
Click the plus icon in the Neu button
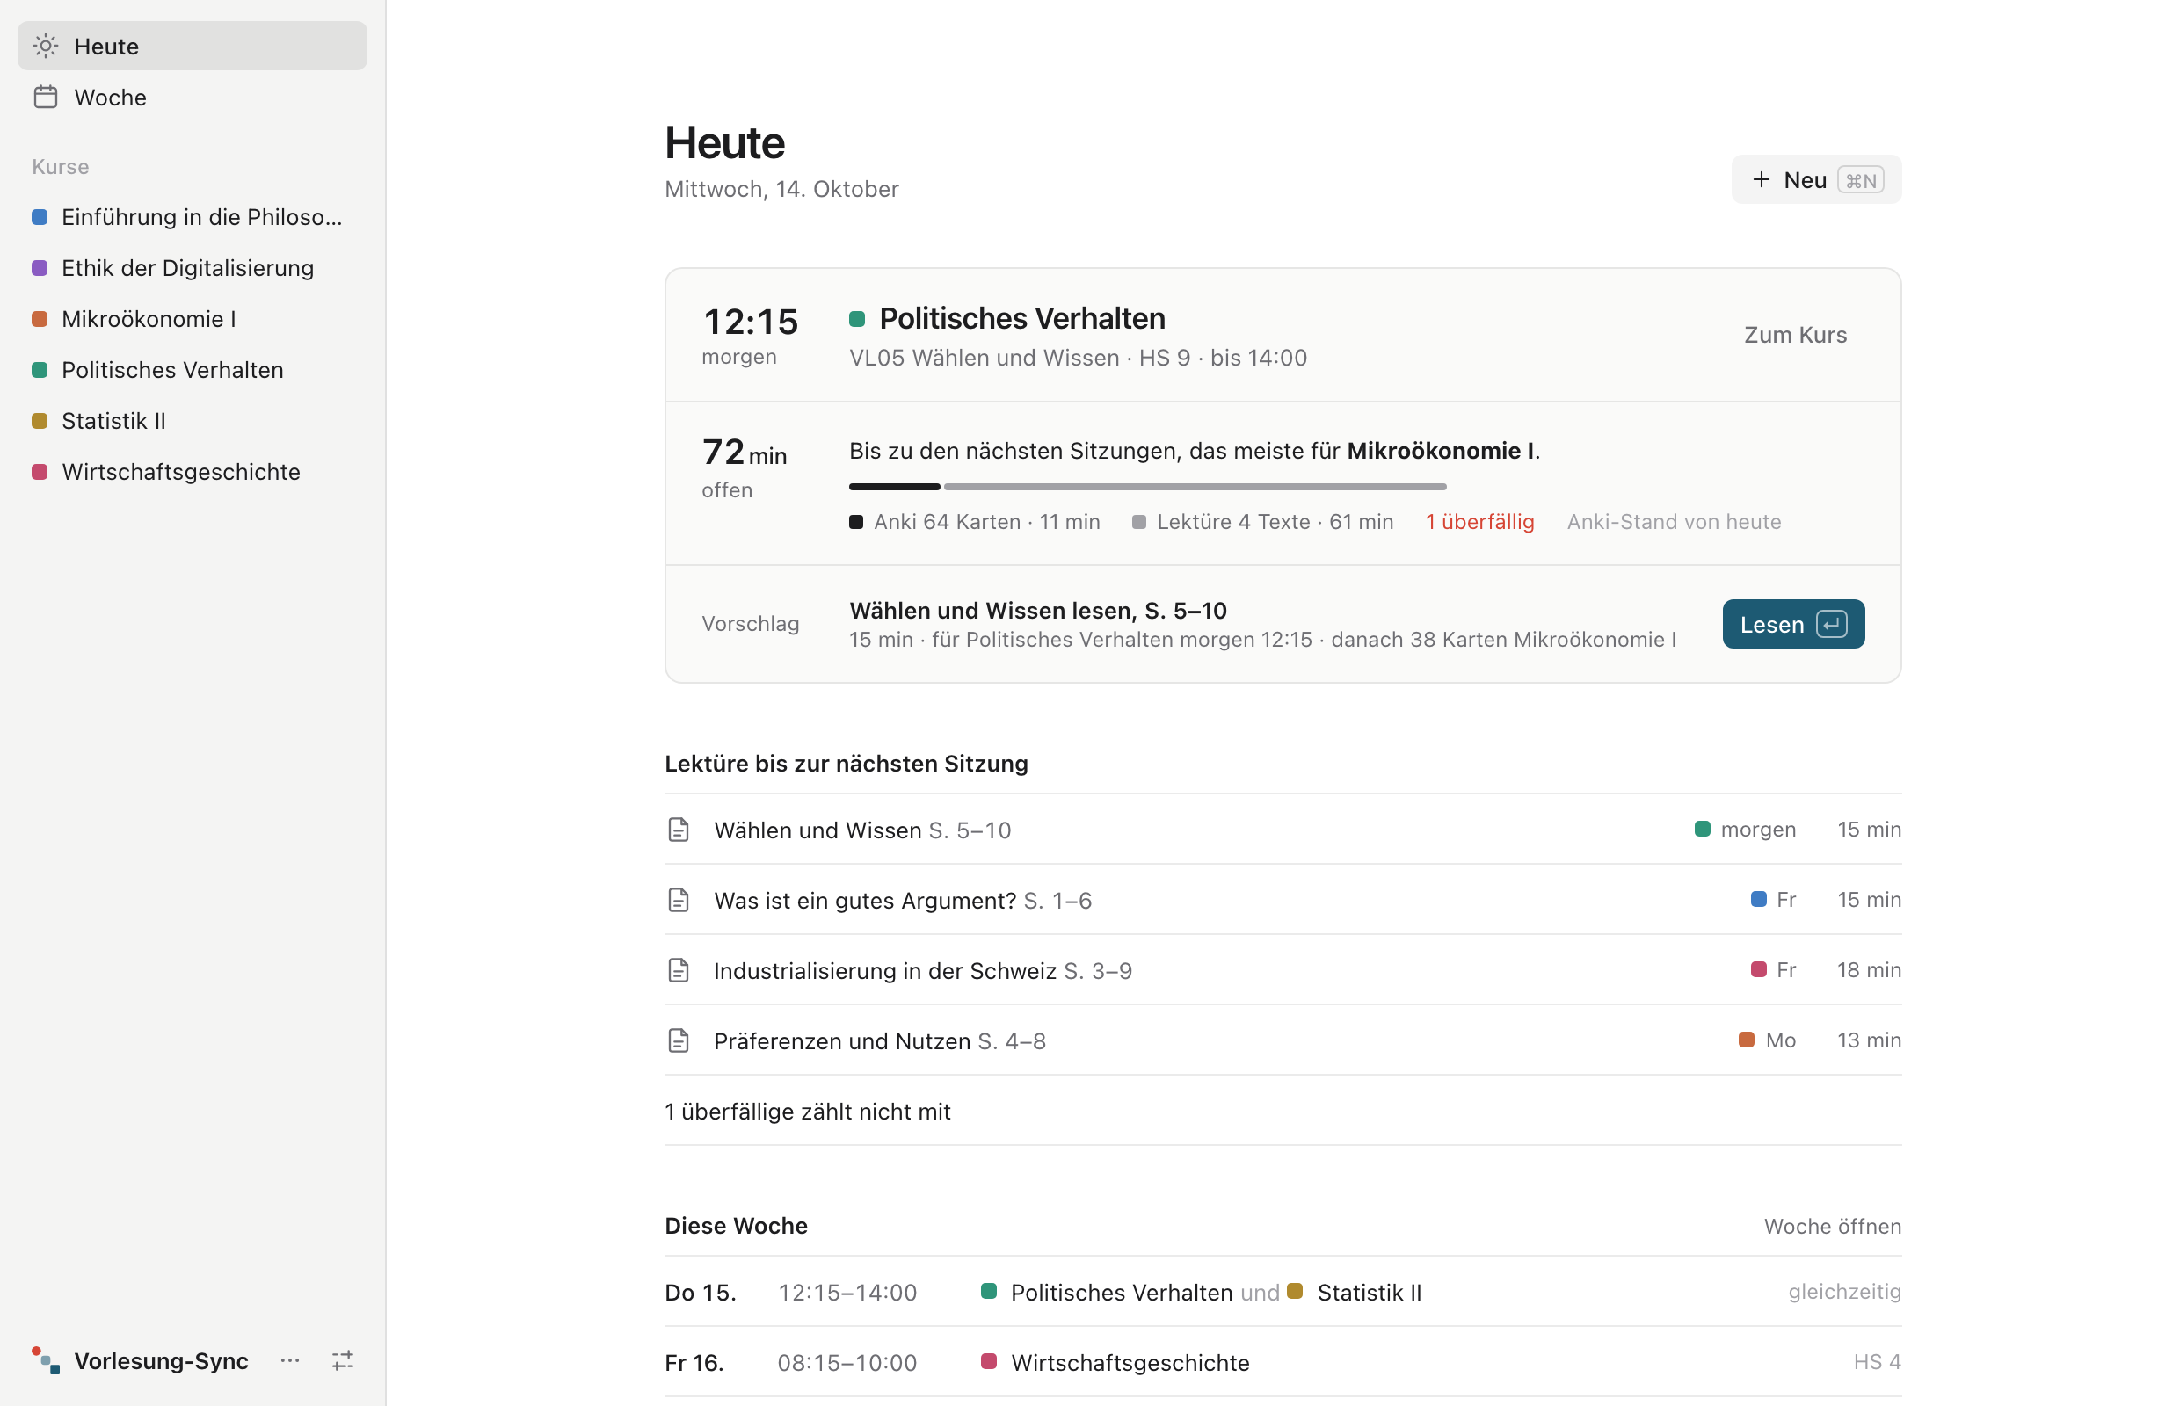point(1761,179)
